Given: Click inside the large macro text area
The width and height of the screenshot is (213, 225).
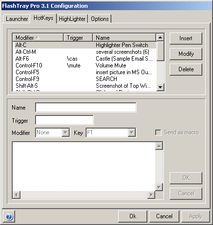Looking at the screenshot, I should click(x=84, y=166).
